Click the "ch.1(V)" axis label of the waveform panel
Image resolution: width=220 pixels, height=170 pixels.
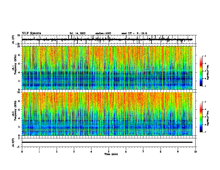point(13,39)
